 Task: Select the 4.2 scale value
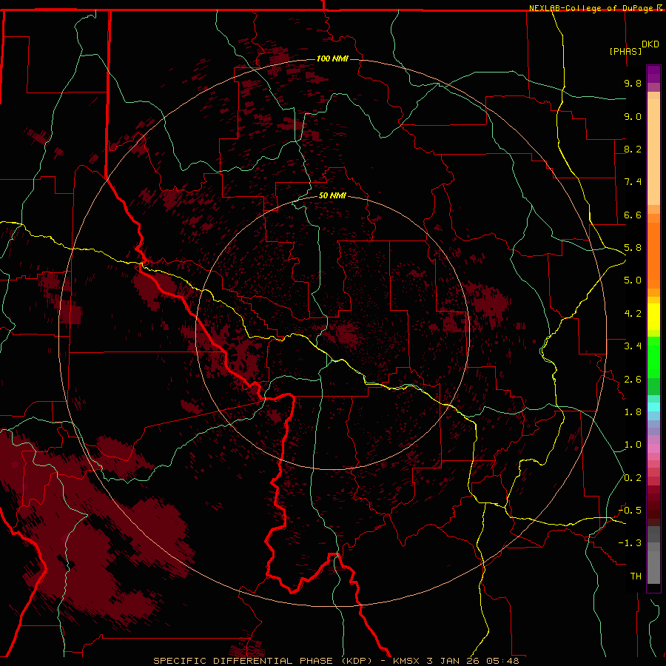[x=633, y=314]
